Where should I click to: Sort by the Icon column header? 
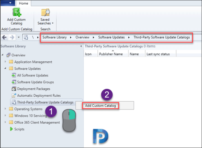pos(91,54)
